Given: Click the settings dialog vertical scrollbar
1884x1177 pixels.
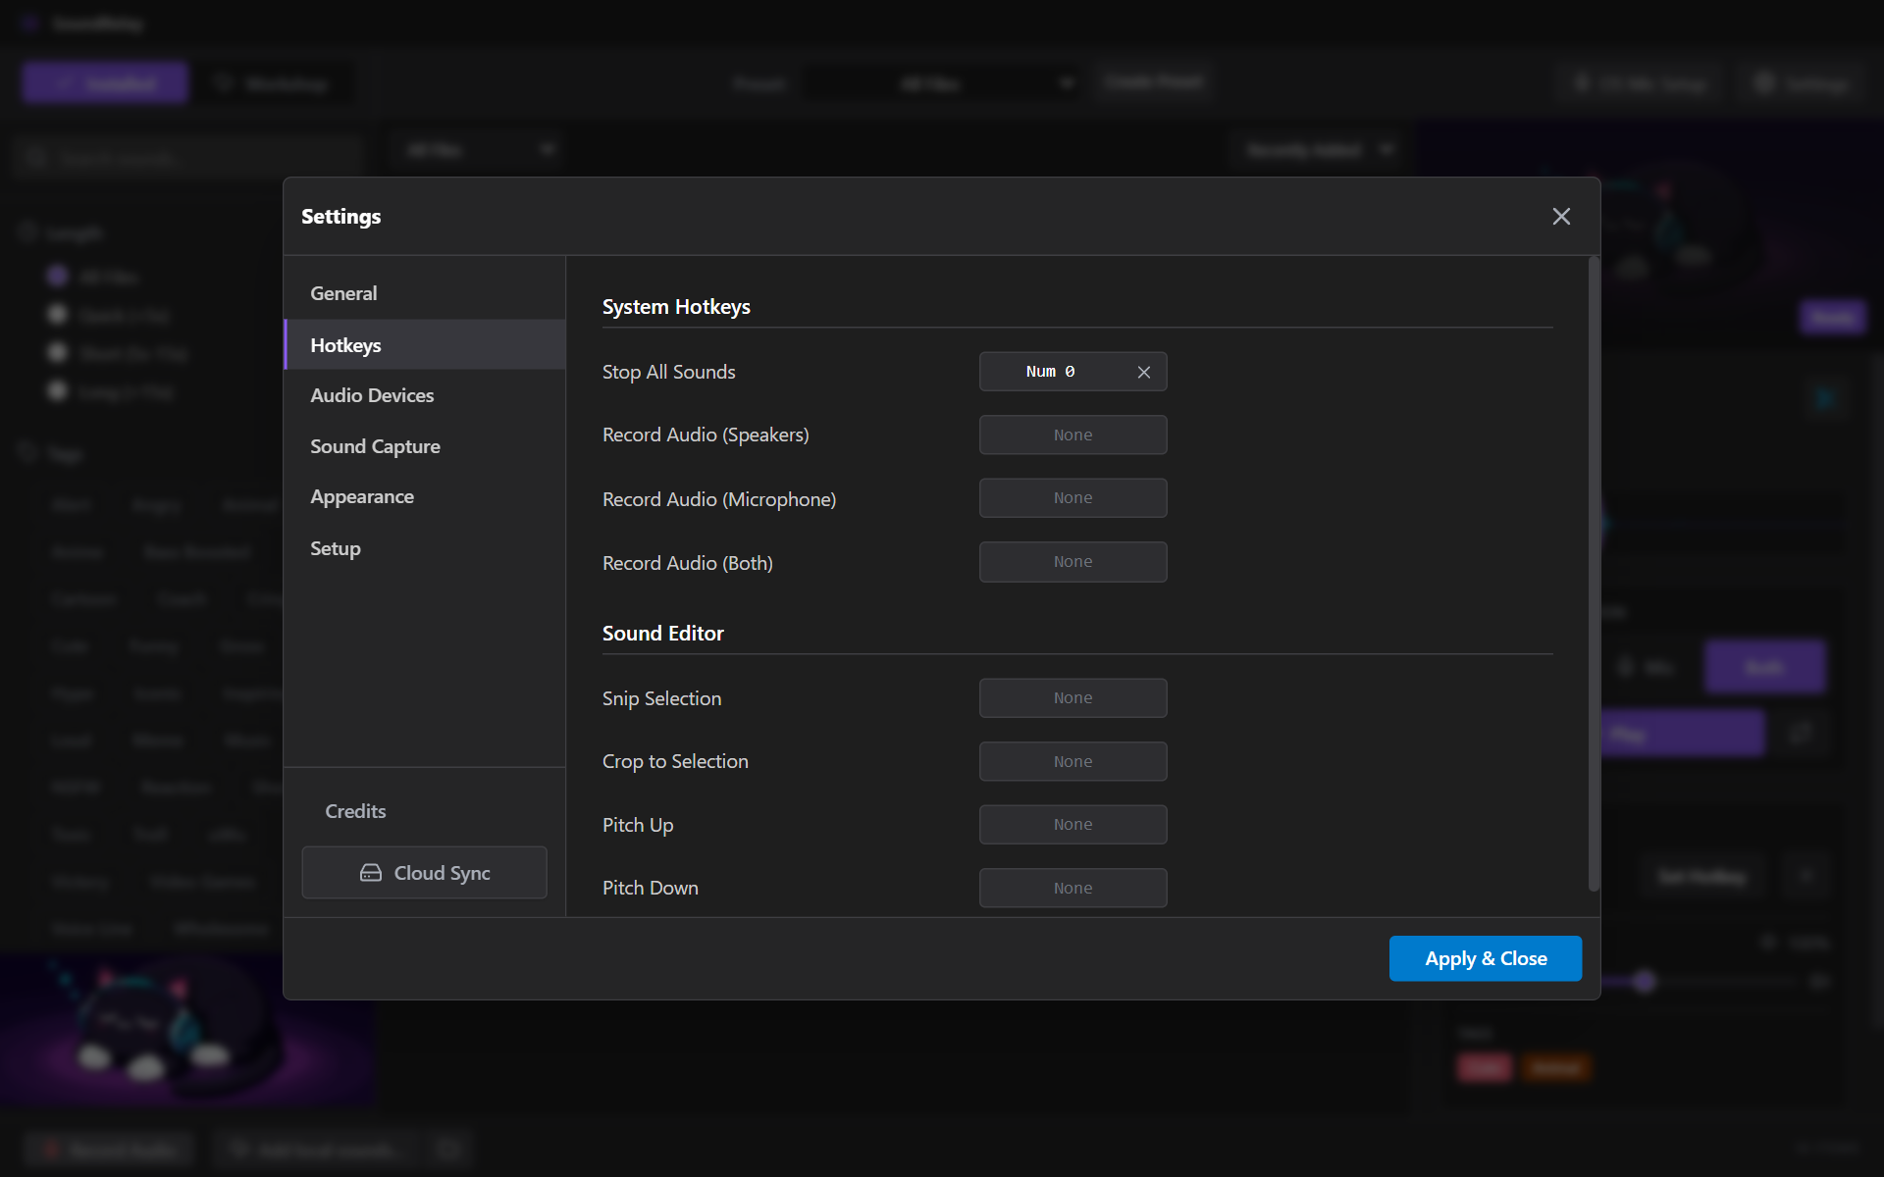Looking at the screenshot, I should coord(1594,574).
